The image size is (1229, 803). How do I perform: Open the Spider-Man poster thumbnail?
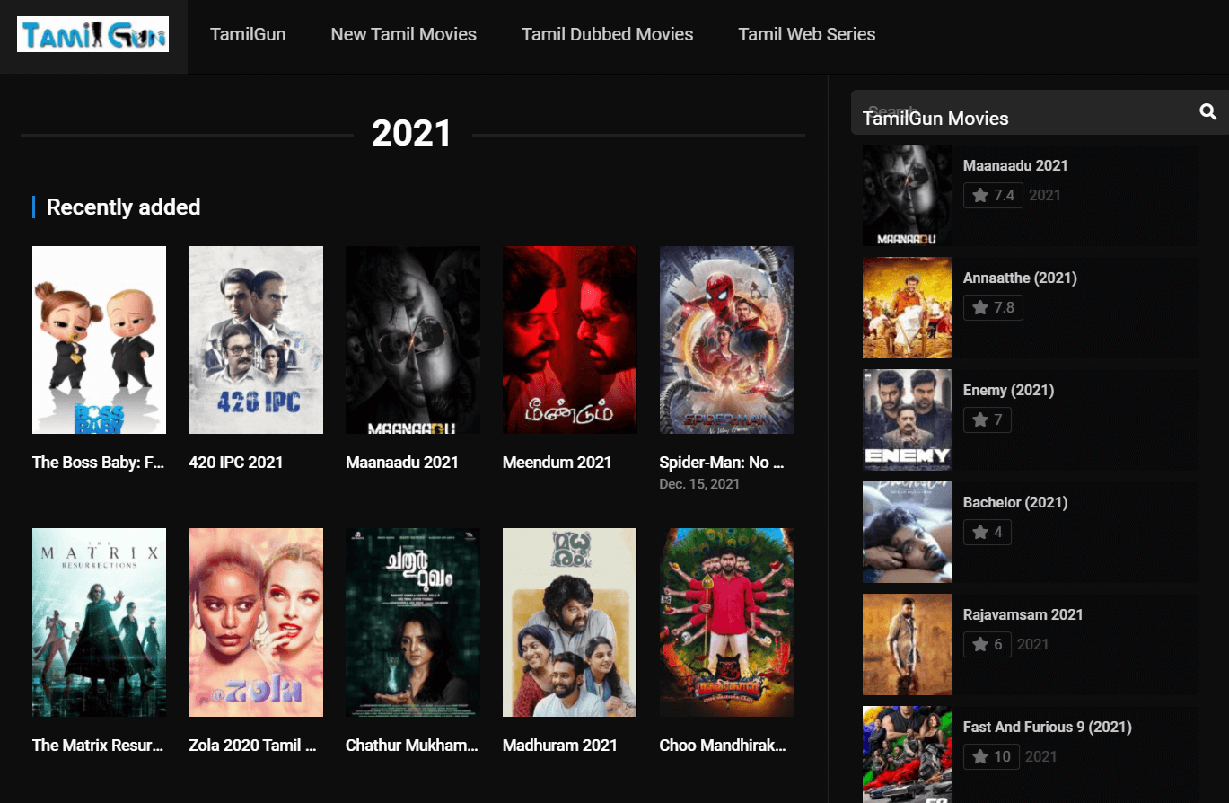726,340
